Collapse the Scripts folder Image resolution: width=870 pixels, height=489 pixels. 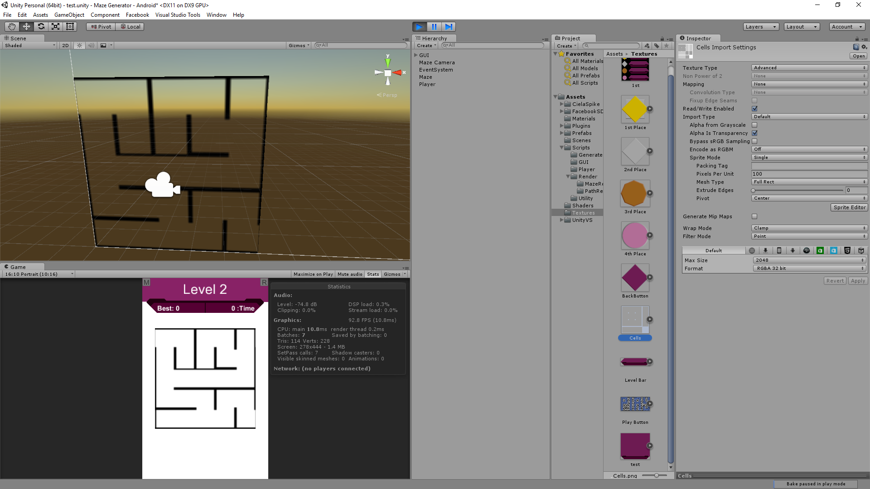[x=562, y=148]
